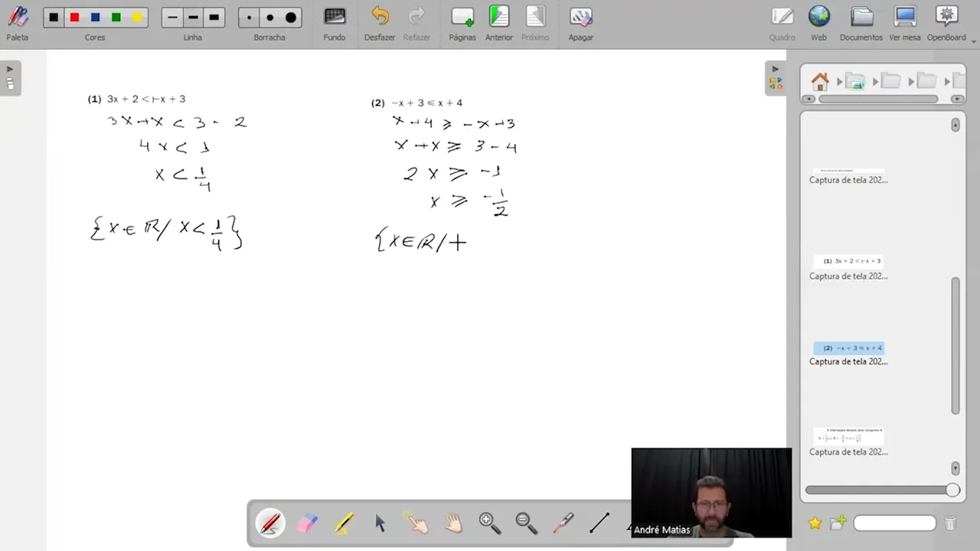980x551 pixels.
Task: Pick the red pen color
Action: pyautogui.click(x=74, y=18)
